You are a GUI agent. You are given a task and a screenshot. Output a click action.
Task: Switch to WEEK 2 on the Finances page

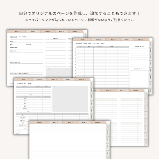[x=39, y=79]
